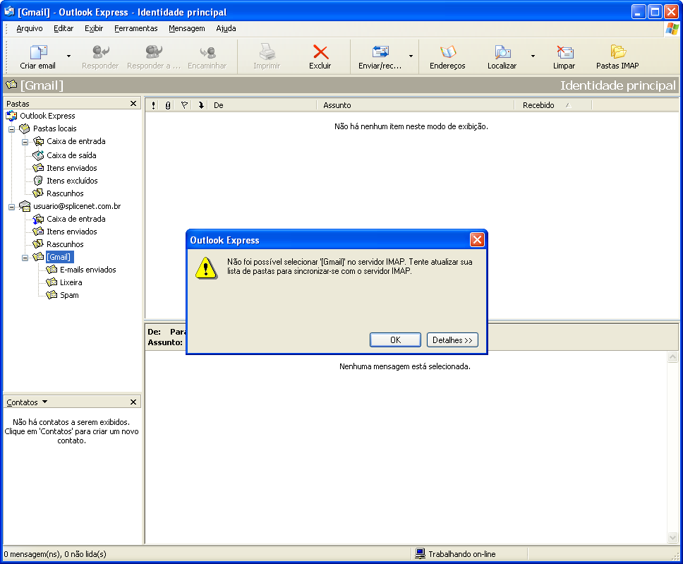Click OK in the error dialog
This screenshot has height=564, width=683.
396,340
